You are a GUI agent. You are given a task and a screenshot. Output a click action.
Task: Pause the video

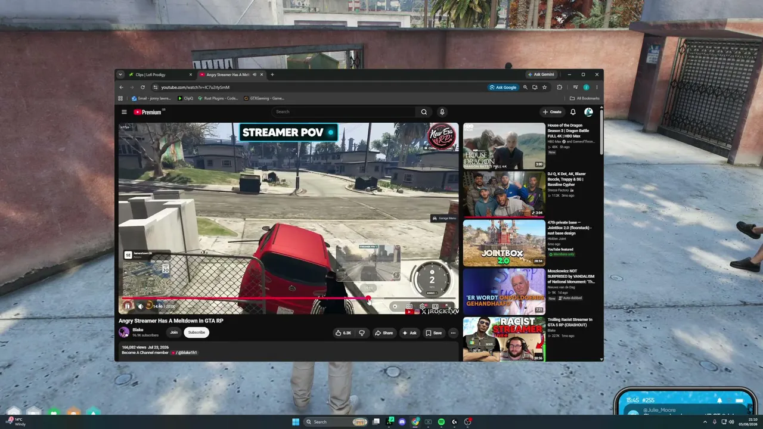point(127,306)
